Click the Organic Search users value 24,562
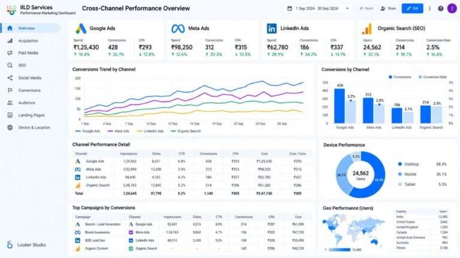The width and height of the screenshot is (460, 258). pos(372,47)
